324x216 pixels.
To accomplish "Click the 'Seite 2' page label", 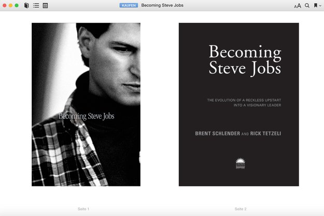I will coord(241,209).
